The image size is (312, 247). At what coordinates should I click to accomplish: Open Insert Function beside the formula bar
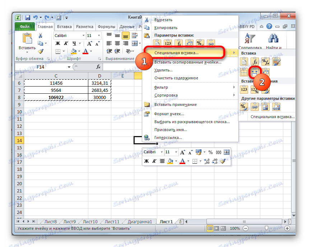(x=99, y=66)
